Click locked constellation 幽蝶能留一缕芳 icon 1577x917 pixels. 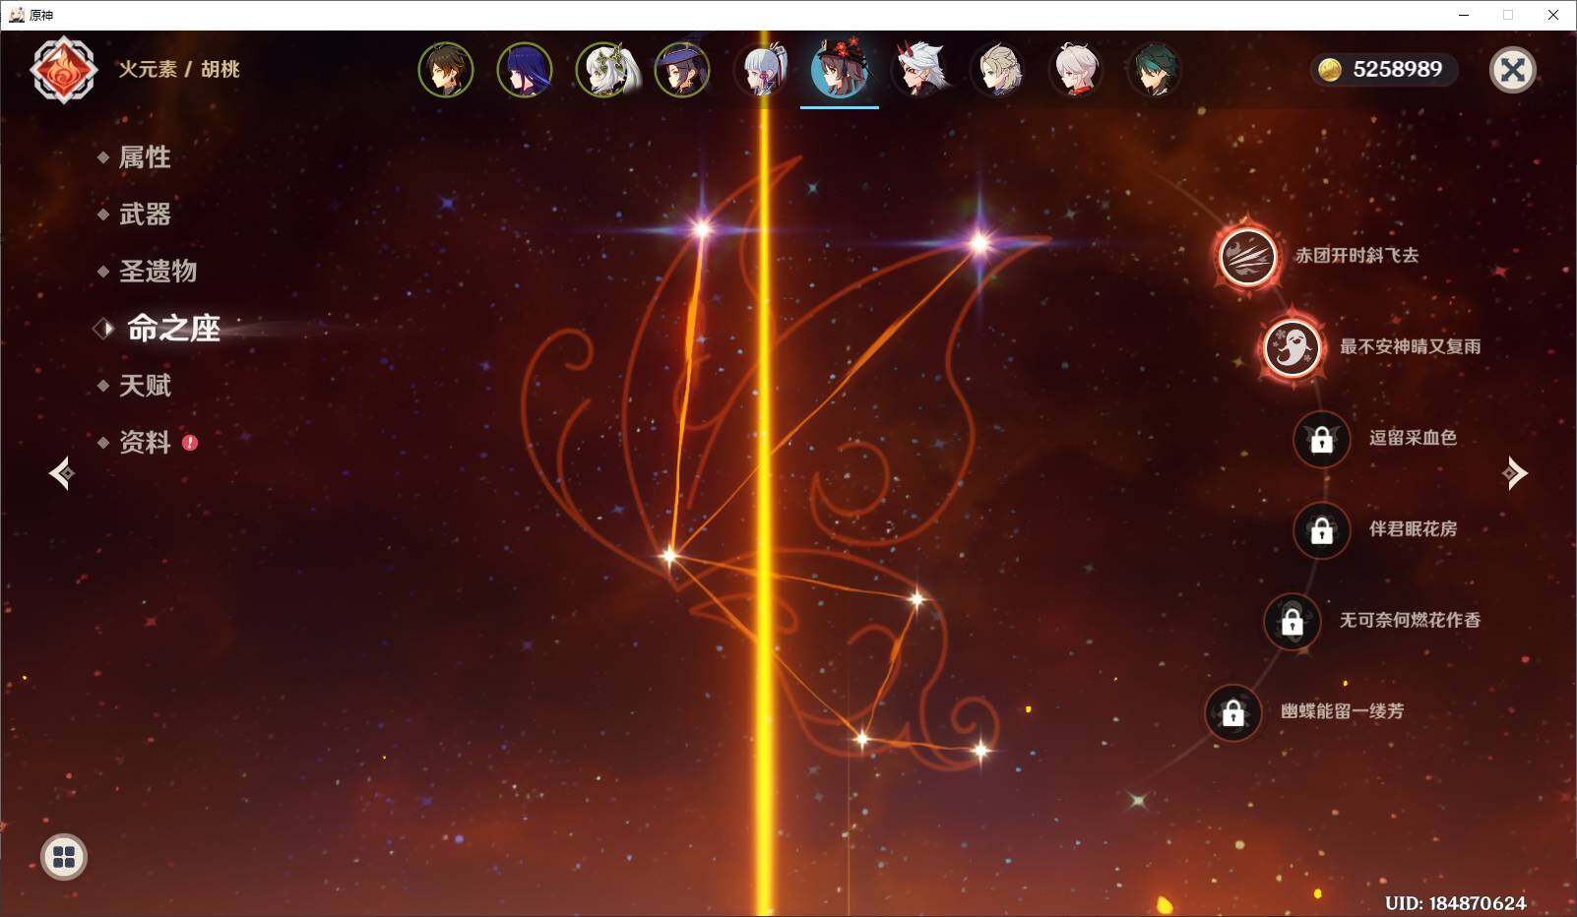point(1233,712)
